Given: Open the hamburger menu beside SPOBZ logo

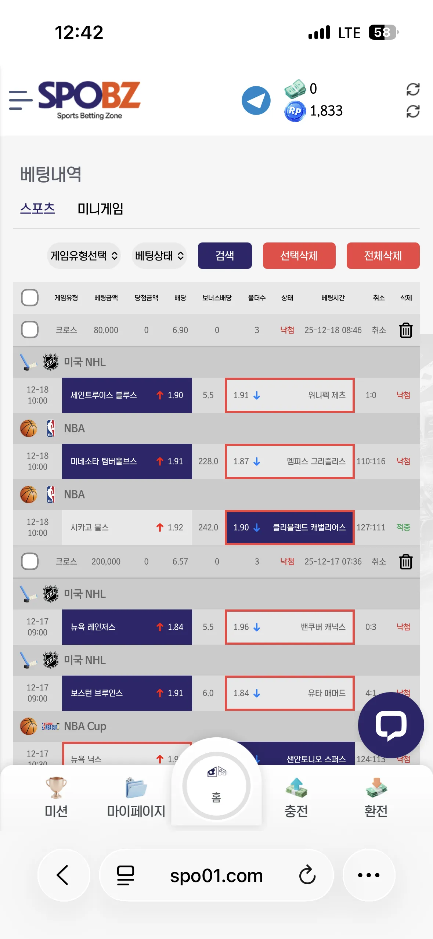Looking at the screenshot, I should tap(21, 100).
